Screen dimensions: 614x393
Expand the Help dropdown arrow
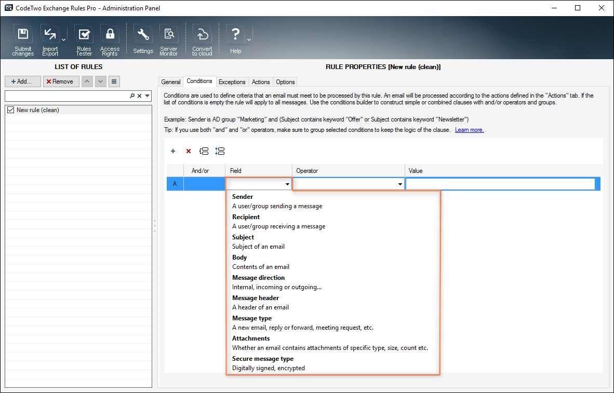pyautogui.click(x=249, y=40)
